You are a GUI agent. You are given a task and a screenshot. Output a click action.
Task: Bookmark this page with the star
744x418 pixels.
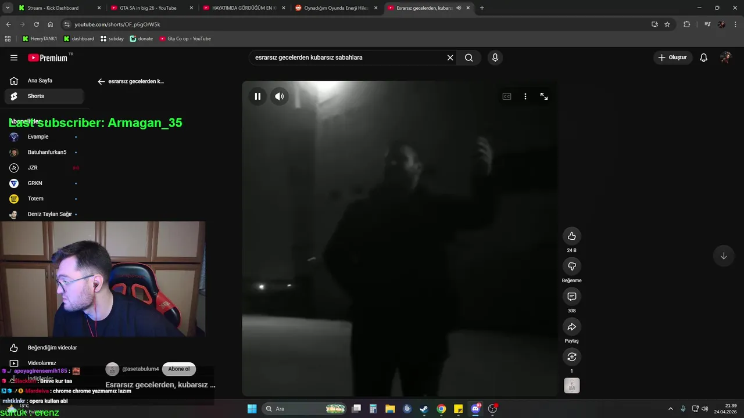(x=667, y=24)
